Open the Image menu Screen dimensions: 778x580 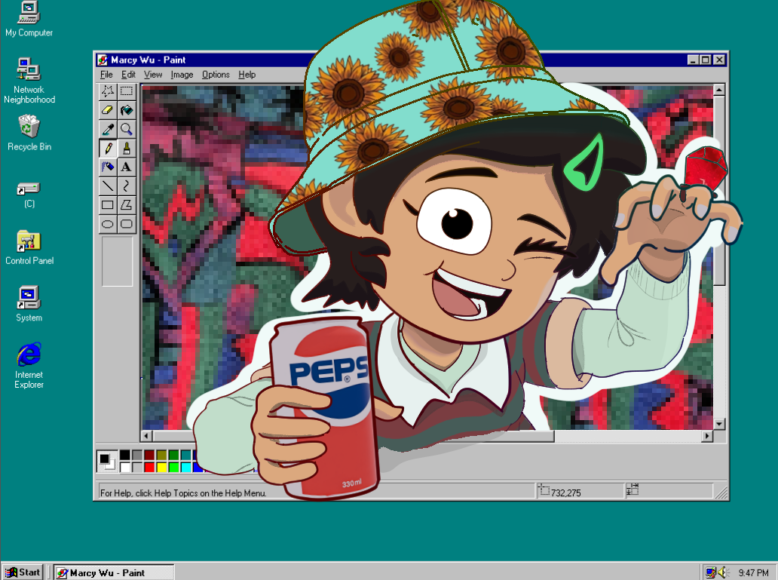(x=182, y=75)
